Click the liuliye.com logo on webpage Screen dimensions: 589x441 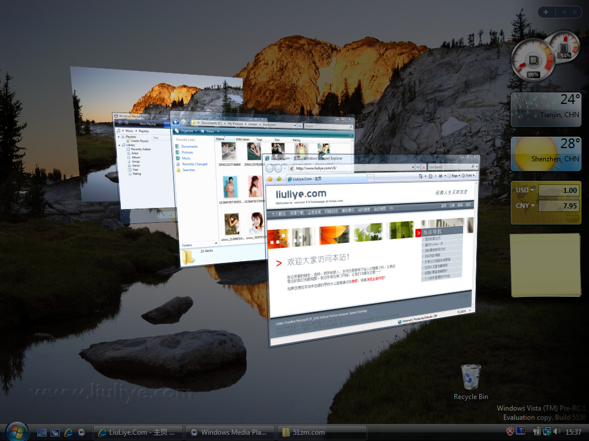[301, 194]
